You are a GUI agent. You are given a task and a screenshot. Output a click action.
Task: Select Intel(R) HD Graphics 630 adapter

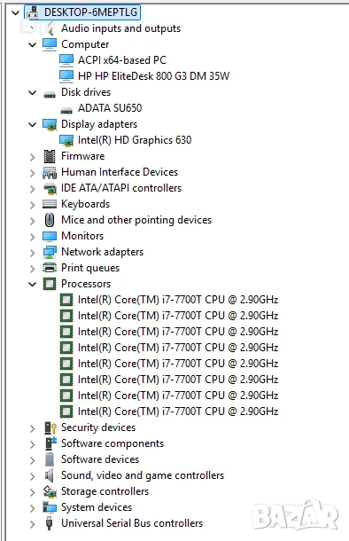pyautogui.click(x=135, y=140)
